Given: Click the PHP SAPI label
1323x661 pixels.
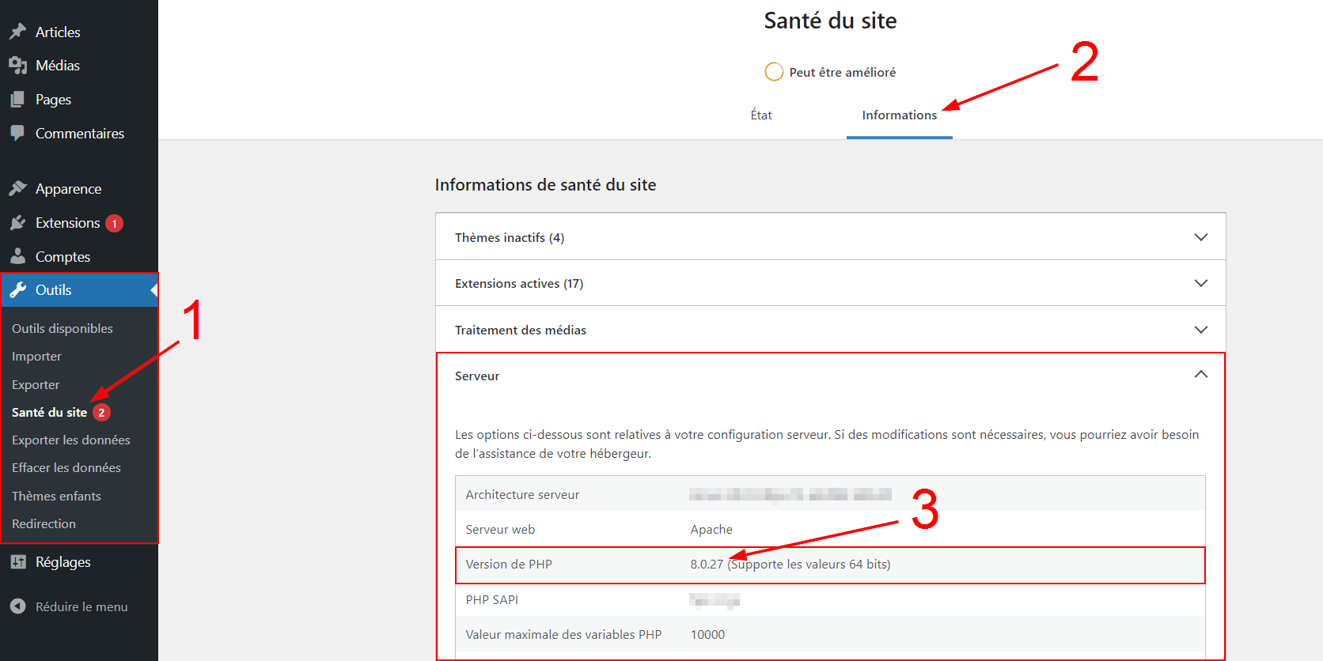Looking at the screenshot, I should coord(492,600).
